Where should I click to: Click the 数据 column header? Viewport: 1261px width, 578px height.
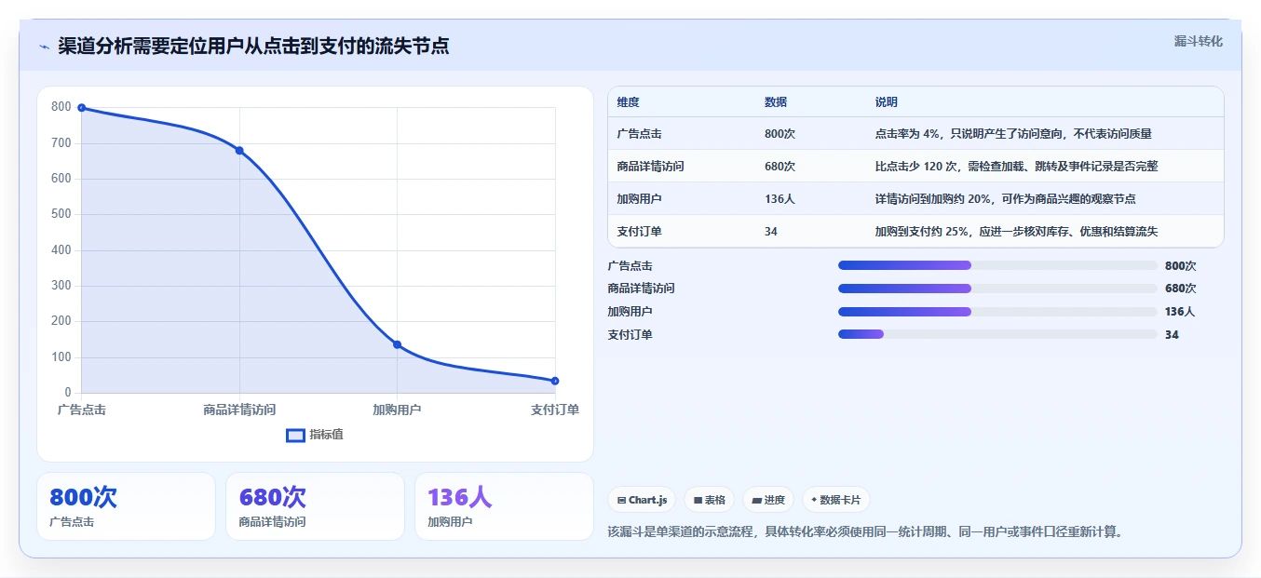click(776, 102)
